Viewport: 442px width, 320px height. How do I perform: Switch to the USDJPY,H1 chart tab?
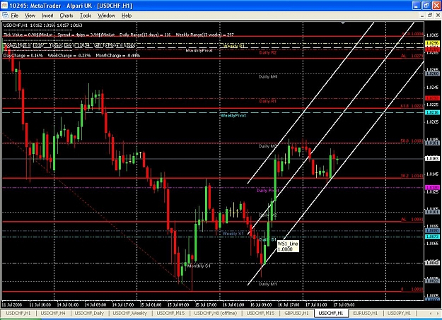[x=399, y=313]
